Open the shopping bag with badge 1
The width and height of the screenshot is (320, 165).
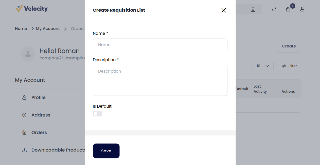pos(288,9)
